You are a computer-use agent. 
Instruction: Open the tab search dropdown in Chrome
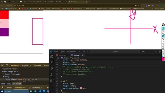coord(2,2)
